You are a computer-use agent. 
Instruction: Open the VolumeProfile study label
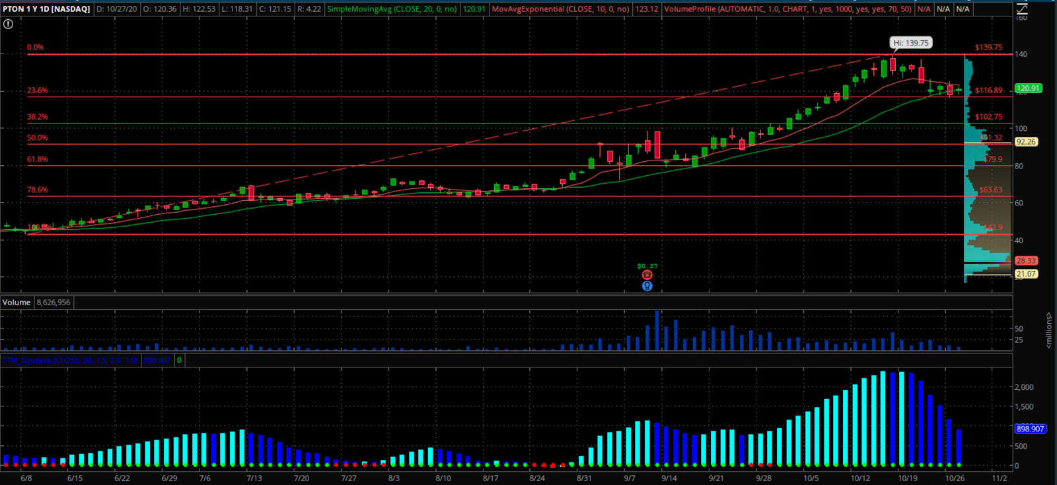point(787,9)
